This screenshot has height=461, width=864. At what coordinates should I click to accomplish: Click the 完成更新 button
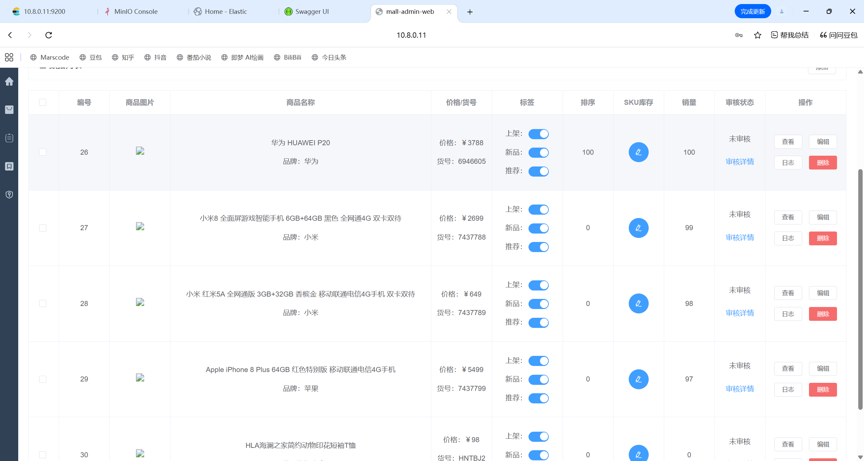tap(753, 11)
